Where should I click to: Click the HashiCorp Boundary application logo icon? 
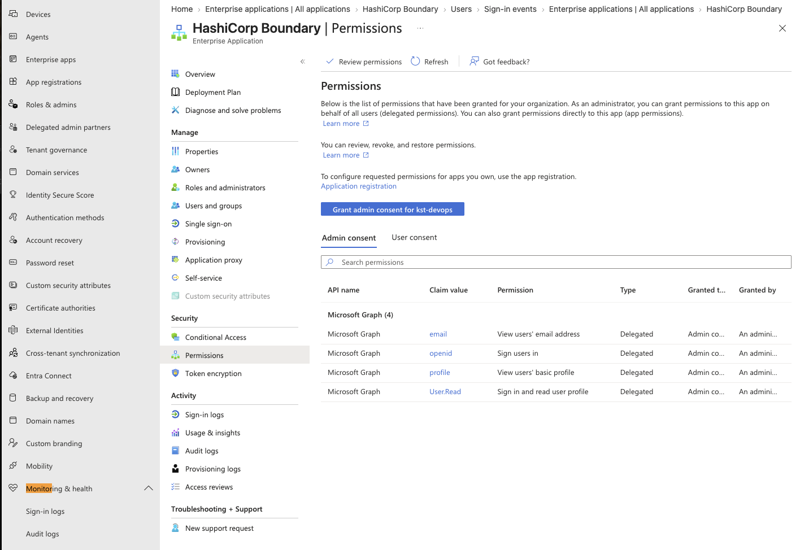tap(179, 33)
